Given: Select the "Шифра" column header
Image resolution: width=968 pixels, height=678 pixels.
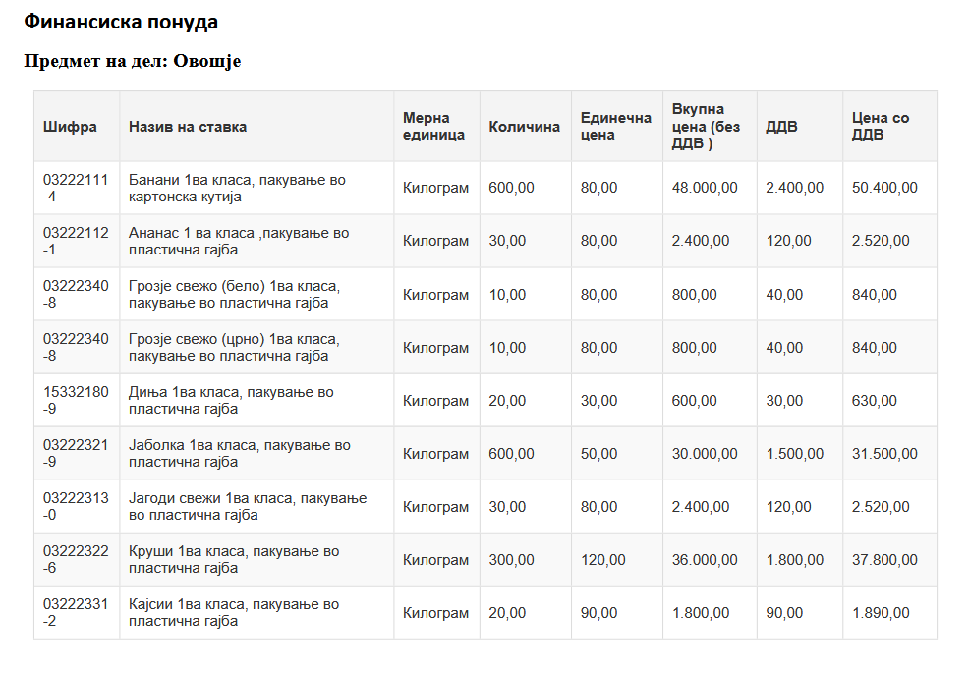Looking at the screenshot, I should click(x=70, y=127).
